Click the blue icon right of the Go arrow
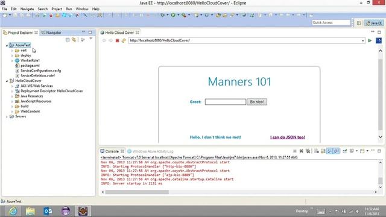386x217 pixels. click(379, 40)
